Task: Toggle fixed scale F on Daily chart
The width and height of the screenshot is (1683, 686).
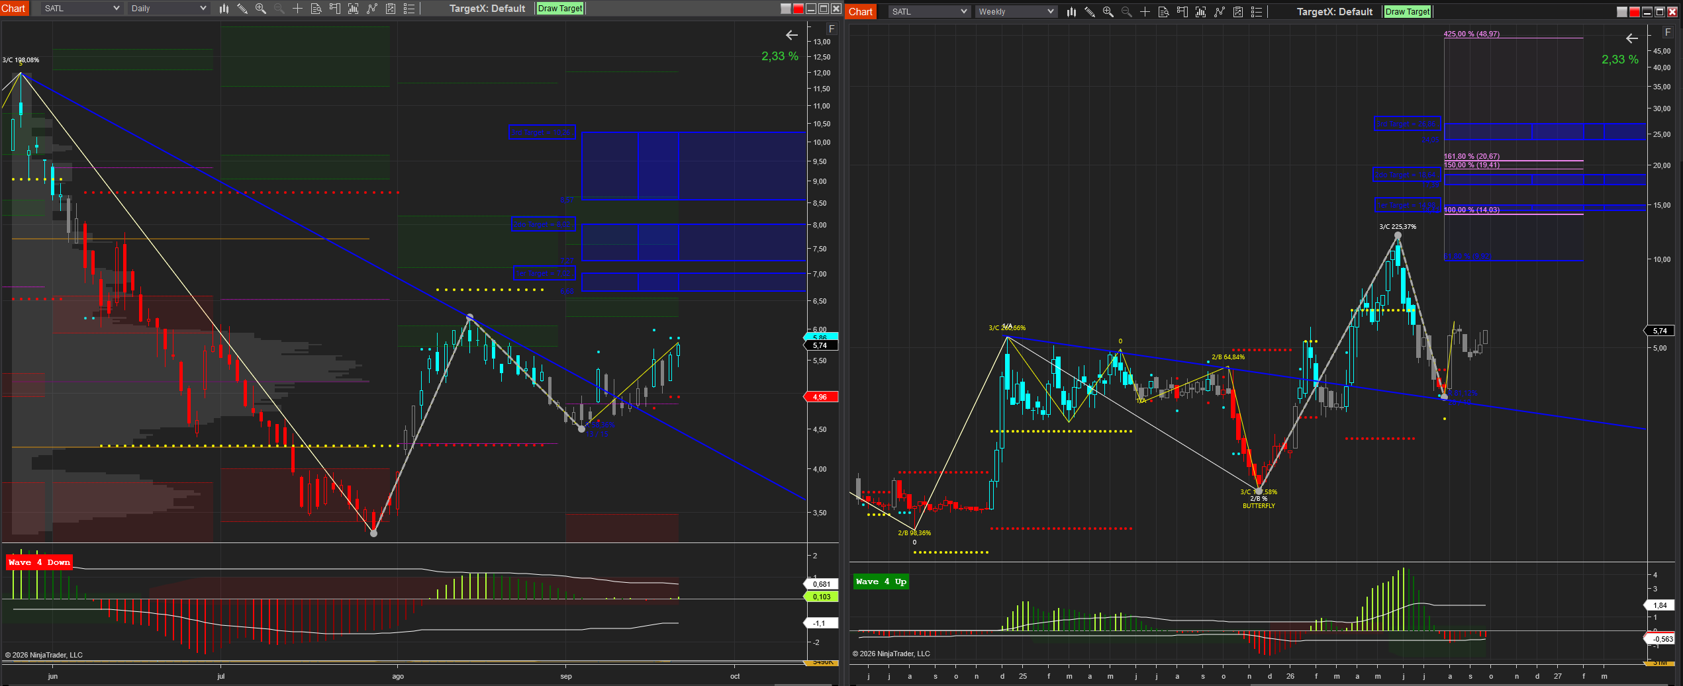Action: tap(832, 29)
